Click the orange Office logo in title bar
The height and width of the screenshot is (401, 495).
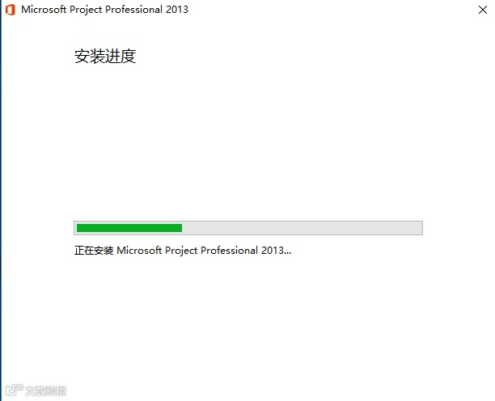coord(11,10)
